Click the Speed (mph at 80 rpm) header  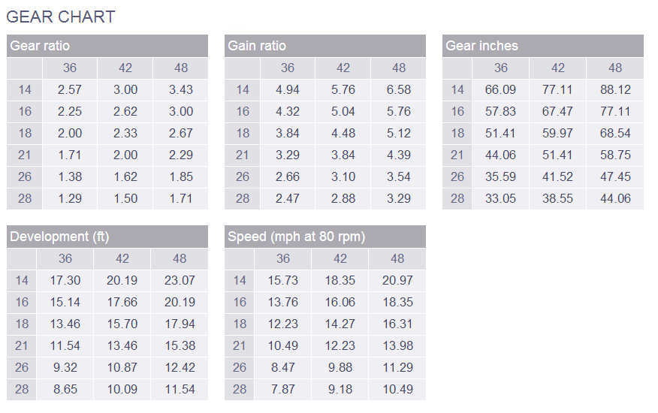click(x=324, y=237)
